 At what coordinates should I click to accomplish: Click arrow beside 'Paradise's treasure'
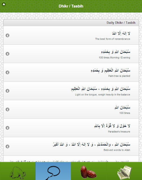point(8,128)
